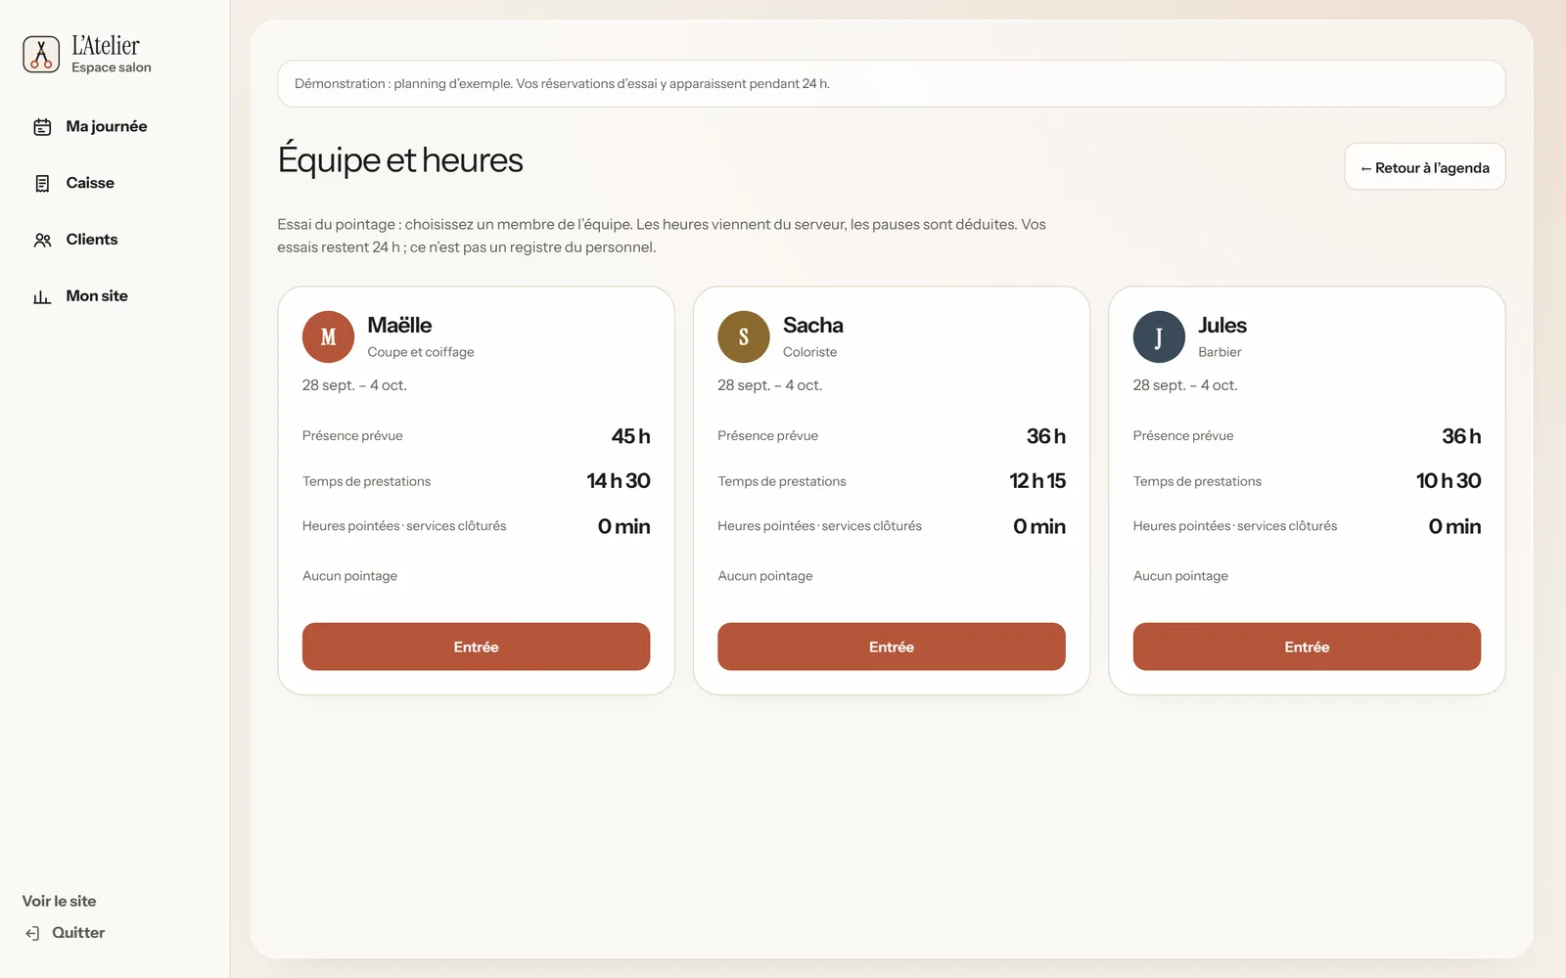The image size is (1566, 978).
Task: Click Maëlle's 0 min heures pointées value
Action: tap(623, 526)
